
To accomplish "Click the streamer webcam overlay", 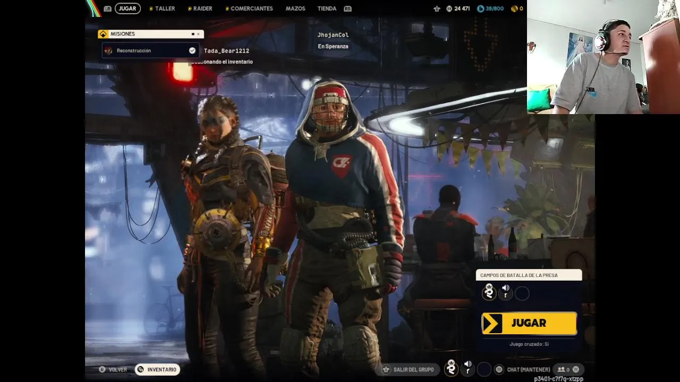I will coord(603,57).
